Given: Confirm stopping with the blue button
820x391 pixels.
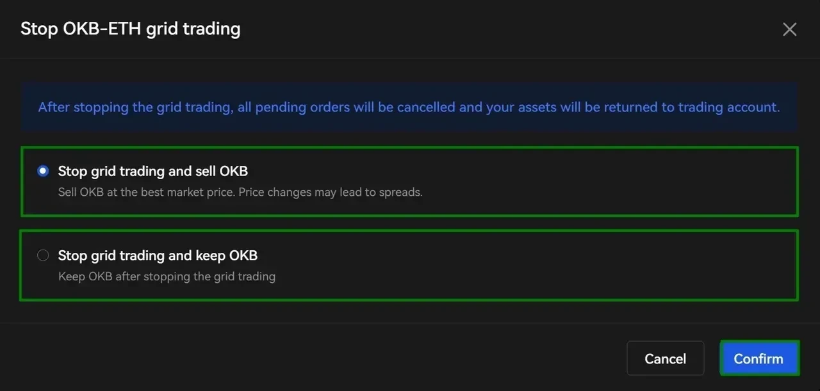Looking at the screenshot, I should point(759,358).
